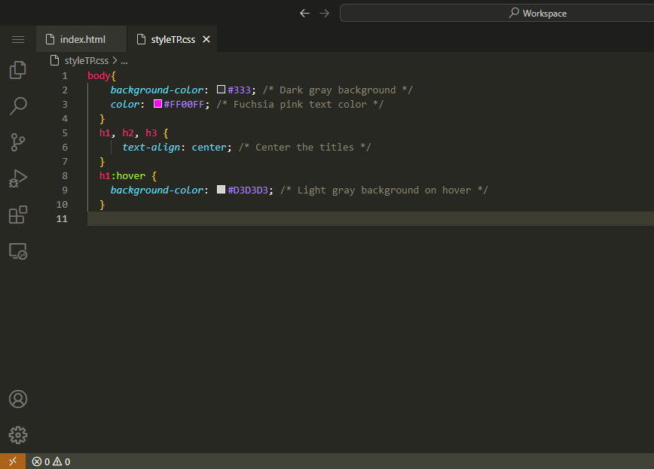Expand the breadcrumb ellipsis symbol
654x469 pixels.
click(x=124, y=60)
